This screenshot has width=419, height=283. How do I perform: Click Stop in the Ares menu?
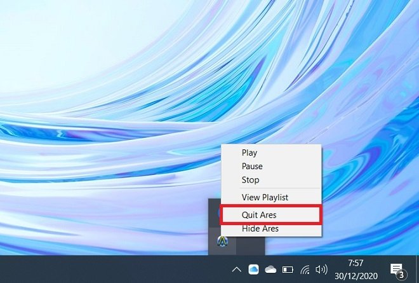[x=271, y=180]
